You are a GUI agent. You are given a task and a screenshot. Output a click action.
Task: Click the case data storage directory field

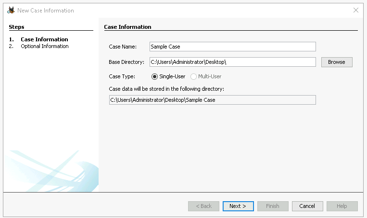point(212,100)
